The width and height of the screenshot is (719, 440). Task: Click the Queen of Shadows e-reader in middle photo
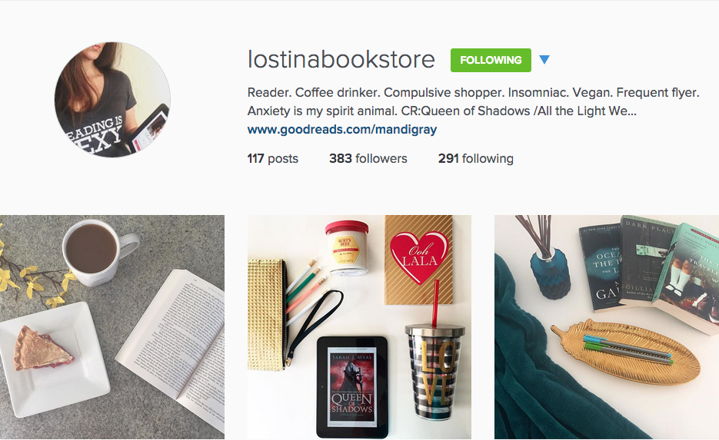tap(352, 387)
